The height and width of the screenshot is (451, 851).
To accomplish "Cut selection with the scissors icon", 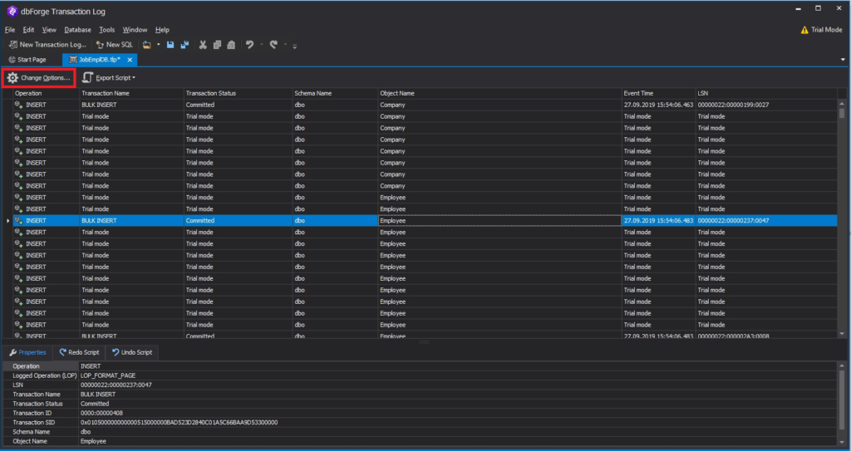I will (203, 45).
